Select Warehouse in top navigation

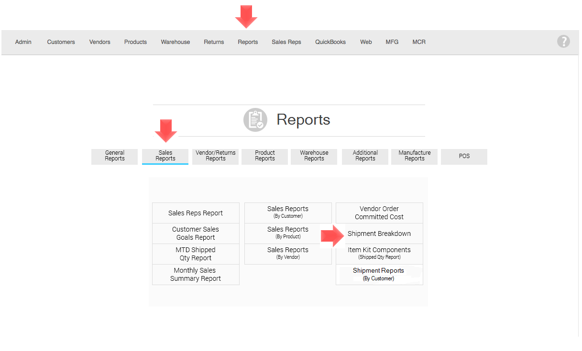pos(175,42)
